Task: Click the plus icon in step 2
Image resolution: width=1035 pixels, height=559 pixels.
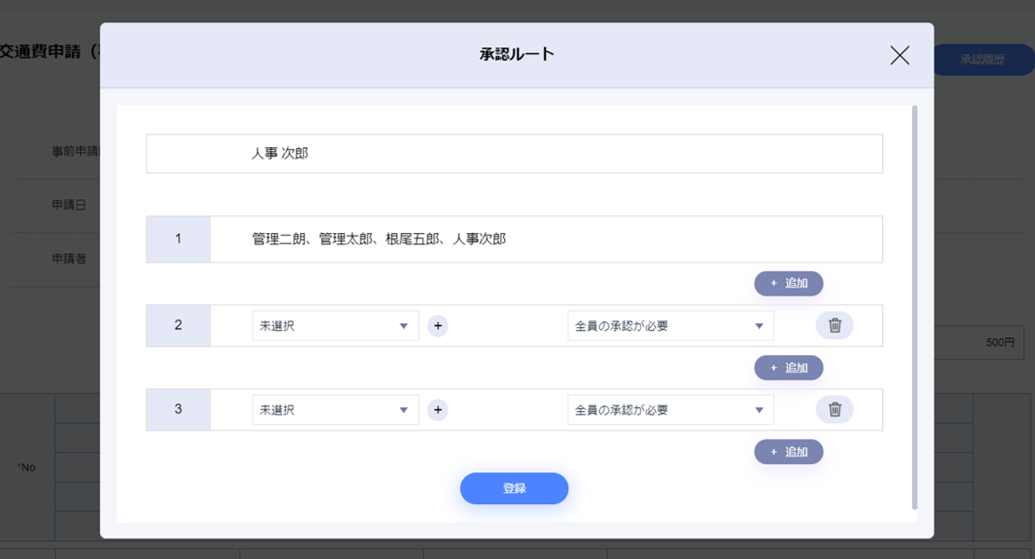Action: coord(438,326)
